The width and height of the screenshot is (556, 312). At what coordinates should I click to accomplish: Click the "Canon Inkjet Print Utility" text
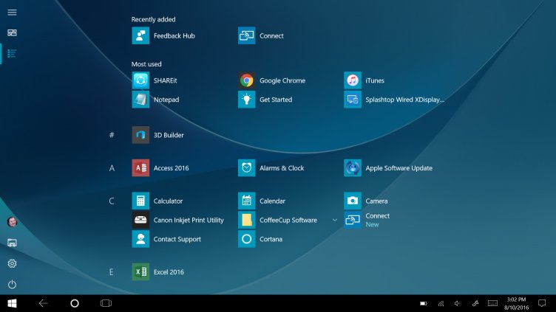pos(189,220)
